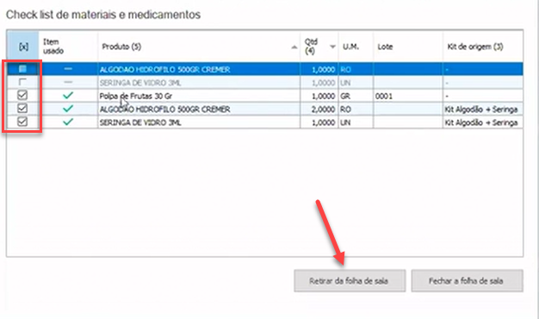Click 'Kit Algodão + Seringa' in ALGODAO row
Screen dimensions: 539x319
pos(481,109)
